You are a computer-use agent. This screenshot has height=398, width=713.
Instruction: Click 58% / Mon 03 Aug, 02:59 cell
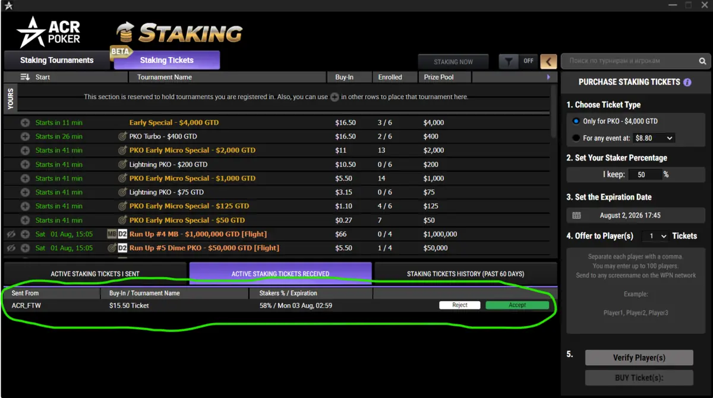[295, 305]
